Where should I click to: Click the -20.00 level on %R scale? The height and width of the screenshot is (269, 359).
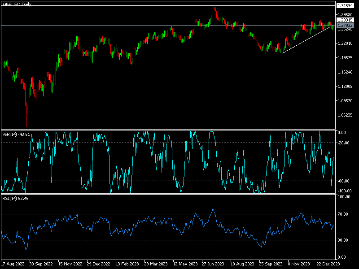(x=344, y=143)
